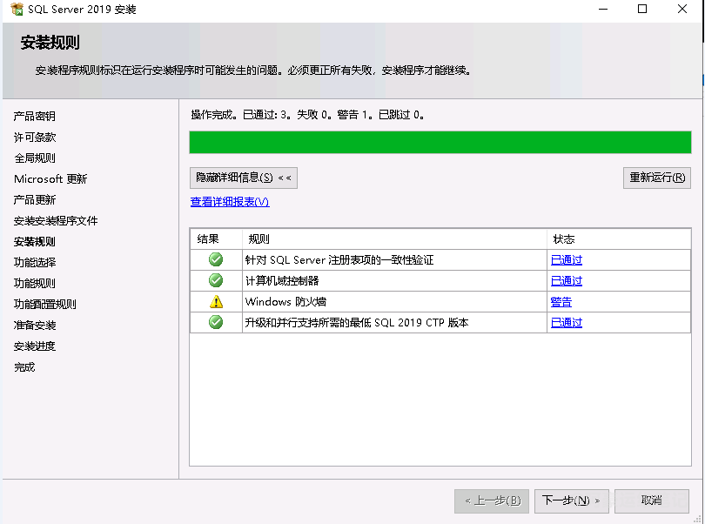Click rule text Windows 防火墙
Image resolution: width=705 pixels, height=524 pixels.
coord(285,302)
